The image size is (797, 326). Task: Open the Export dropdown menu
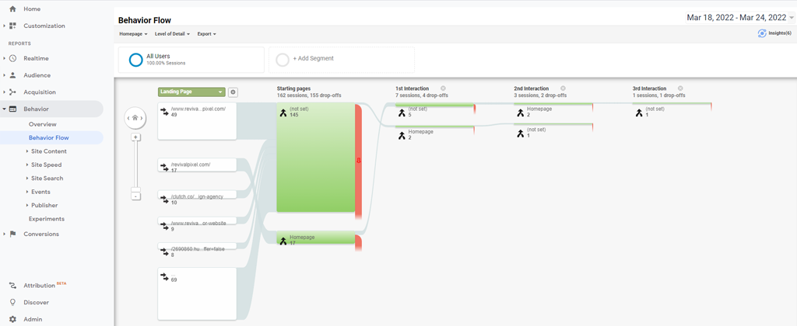click(206, 34)
